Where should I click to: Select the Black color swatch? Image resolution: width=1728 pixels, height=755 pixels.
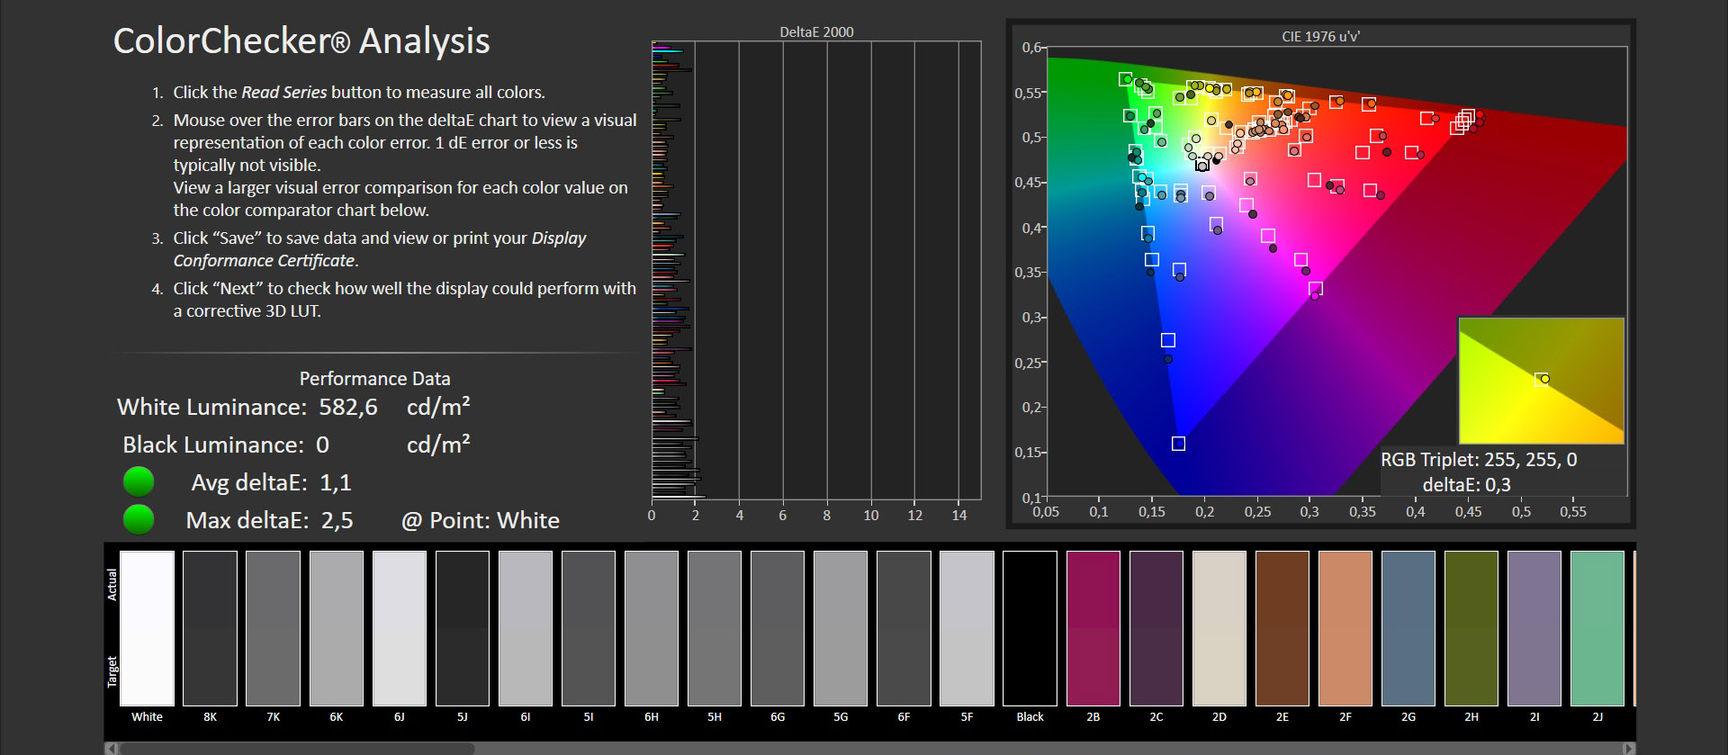1030,628
